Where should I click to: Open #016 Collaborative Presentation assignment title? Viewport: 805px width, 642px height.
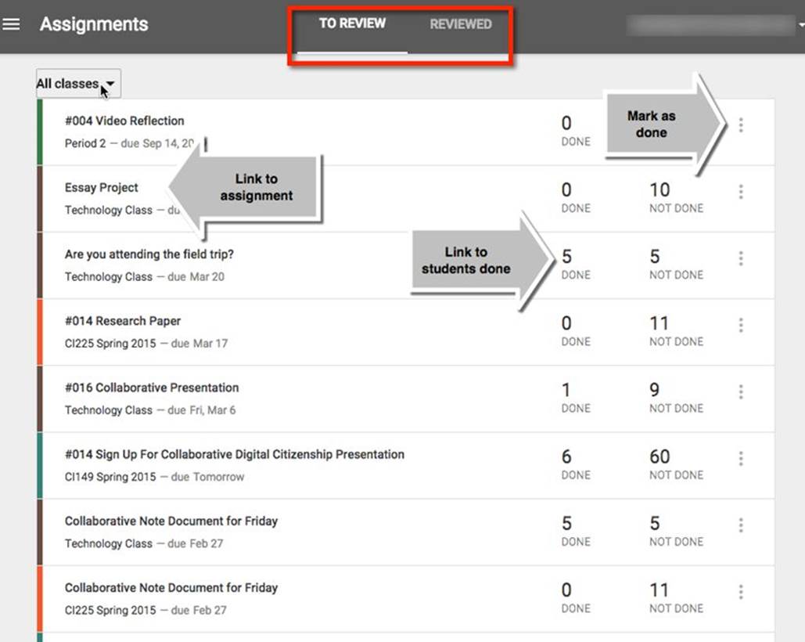tap(152, 388)
